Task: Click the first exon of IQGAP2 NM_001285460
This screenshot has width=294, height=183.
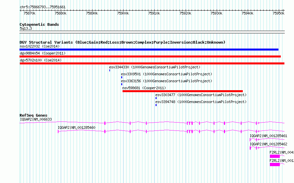Action: click(58, 131)
